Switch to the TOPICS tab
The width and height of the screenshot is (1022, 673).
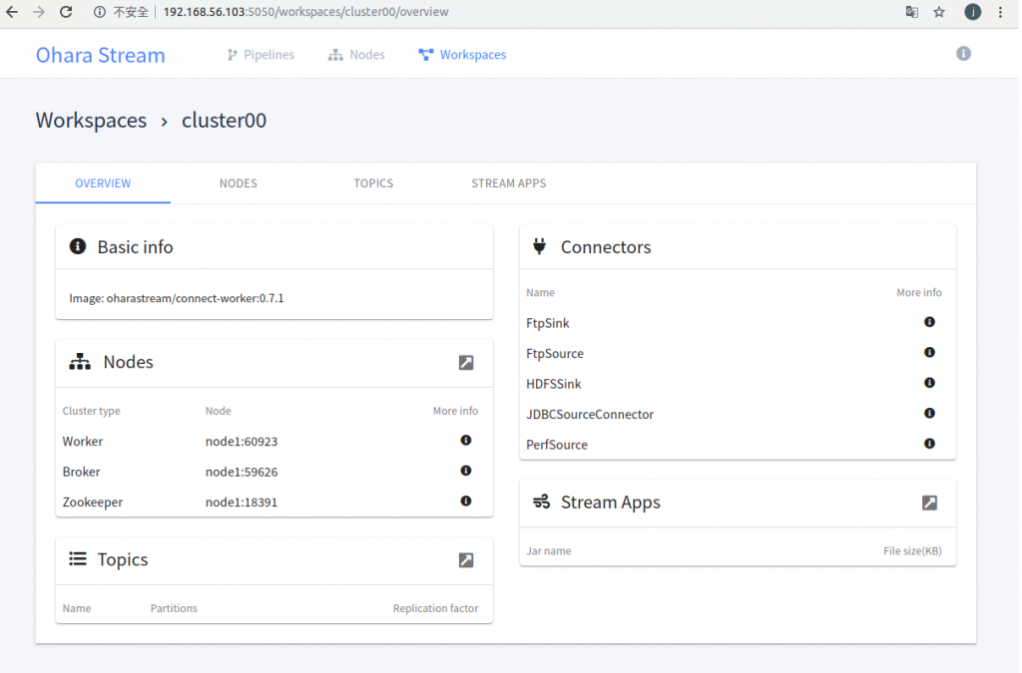coord(373,183)
